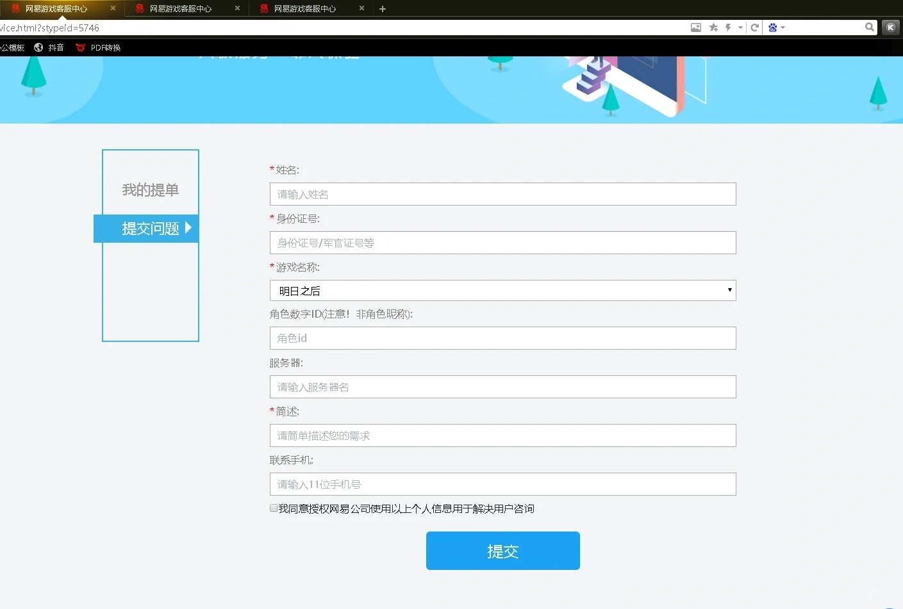Open 我的提单 in sidebar
The width and height of the screenshot is (903, 609).
151,190
